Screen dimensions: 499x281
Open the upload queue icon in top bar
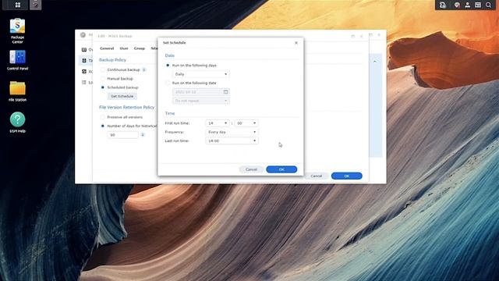click(x=442, y=5)
